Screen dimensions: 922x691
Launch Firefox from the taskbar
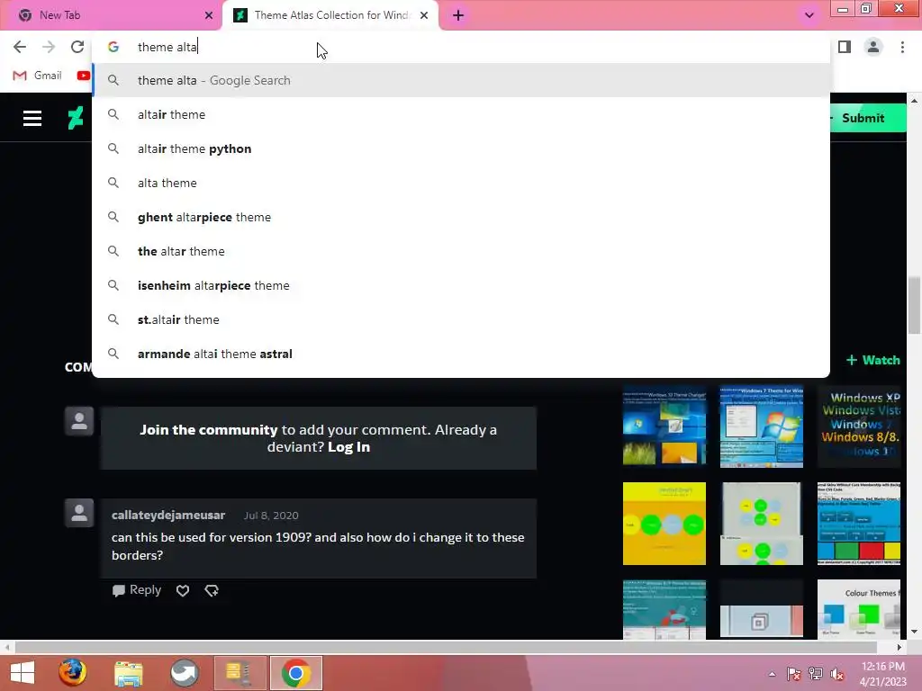(x=72, y=673)
